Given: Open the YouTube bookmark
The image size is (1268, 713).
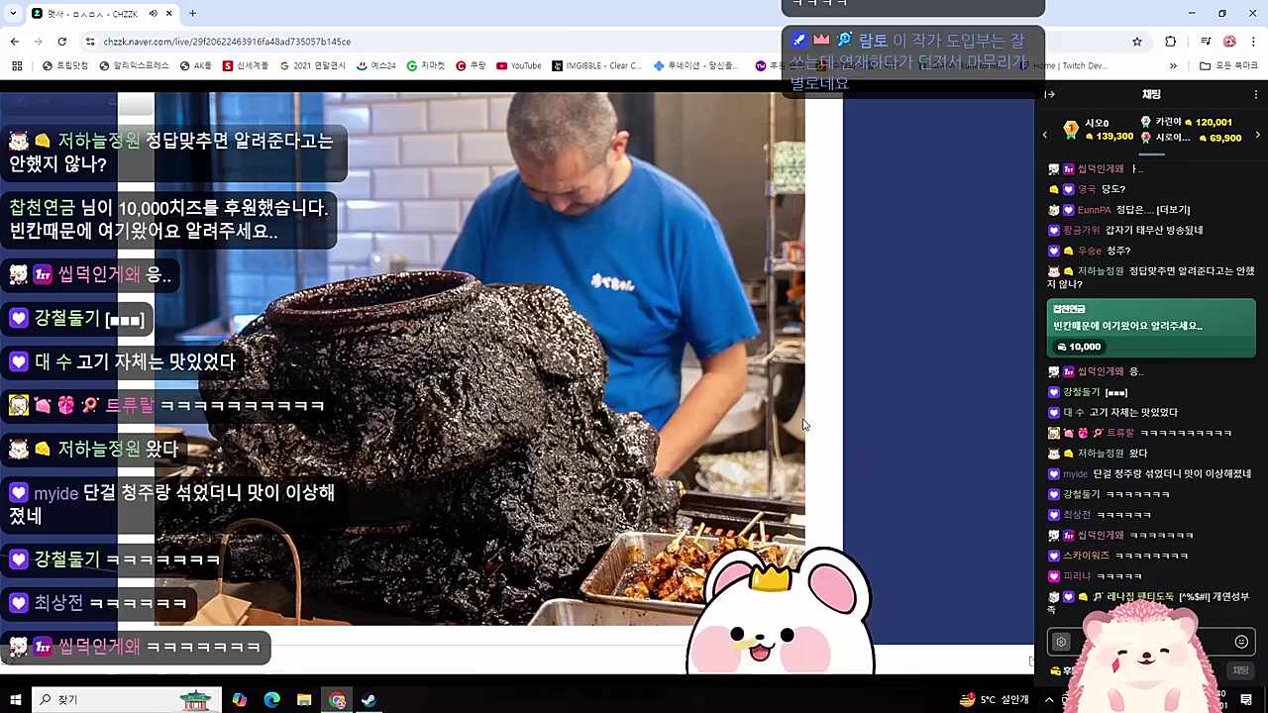Looking at the screenshot, I should click(519, 66).
